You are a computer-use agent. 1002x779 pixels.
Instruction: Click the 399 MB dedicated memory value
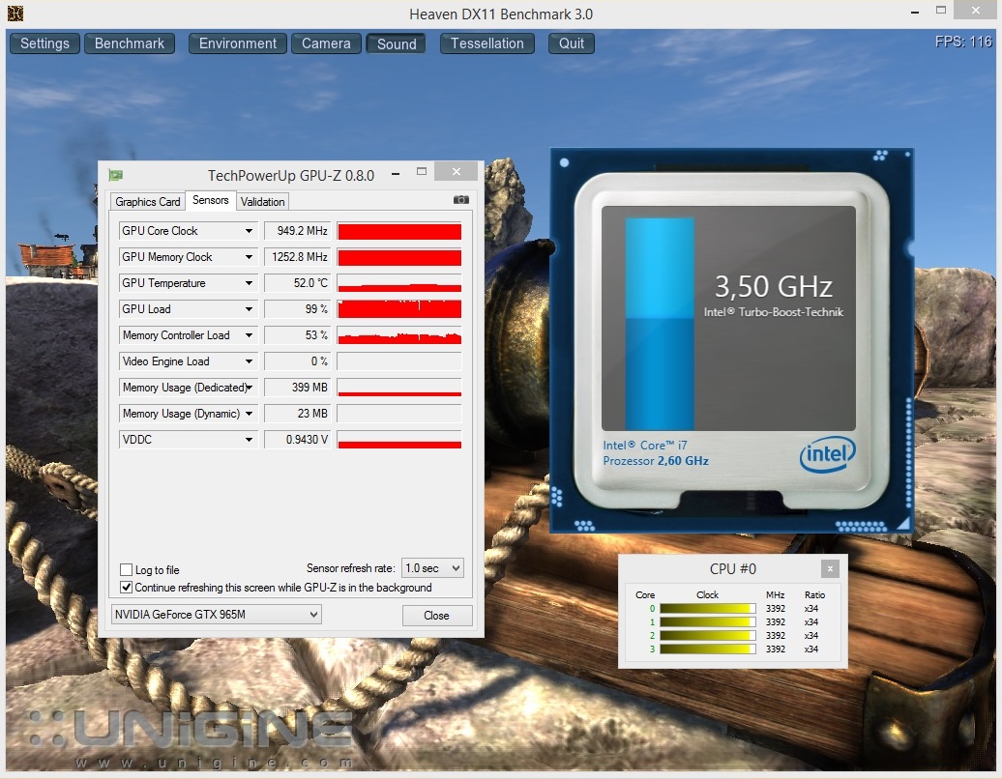[298, 388]
